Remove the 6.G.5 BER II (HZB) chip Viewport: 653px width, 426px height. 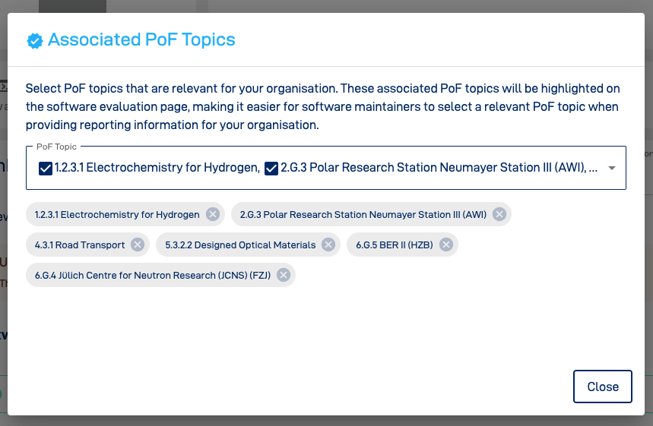point(446,245)
